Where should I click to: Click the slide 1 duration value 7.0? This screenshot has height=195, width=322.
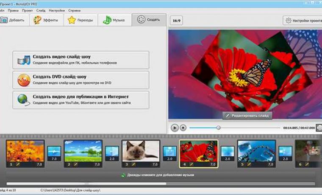pos(39,164)
